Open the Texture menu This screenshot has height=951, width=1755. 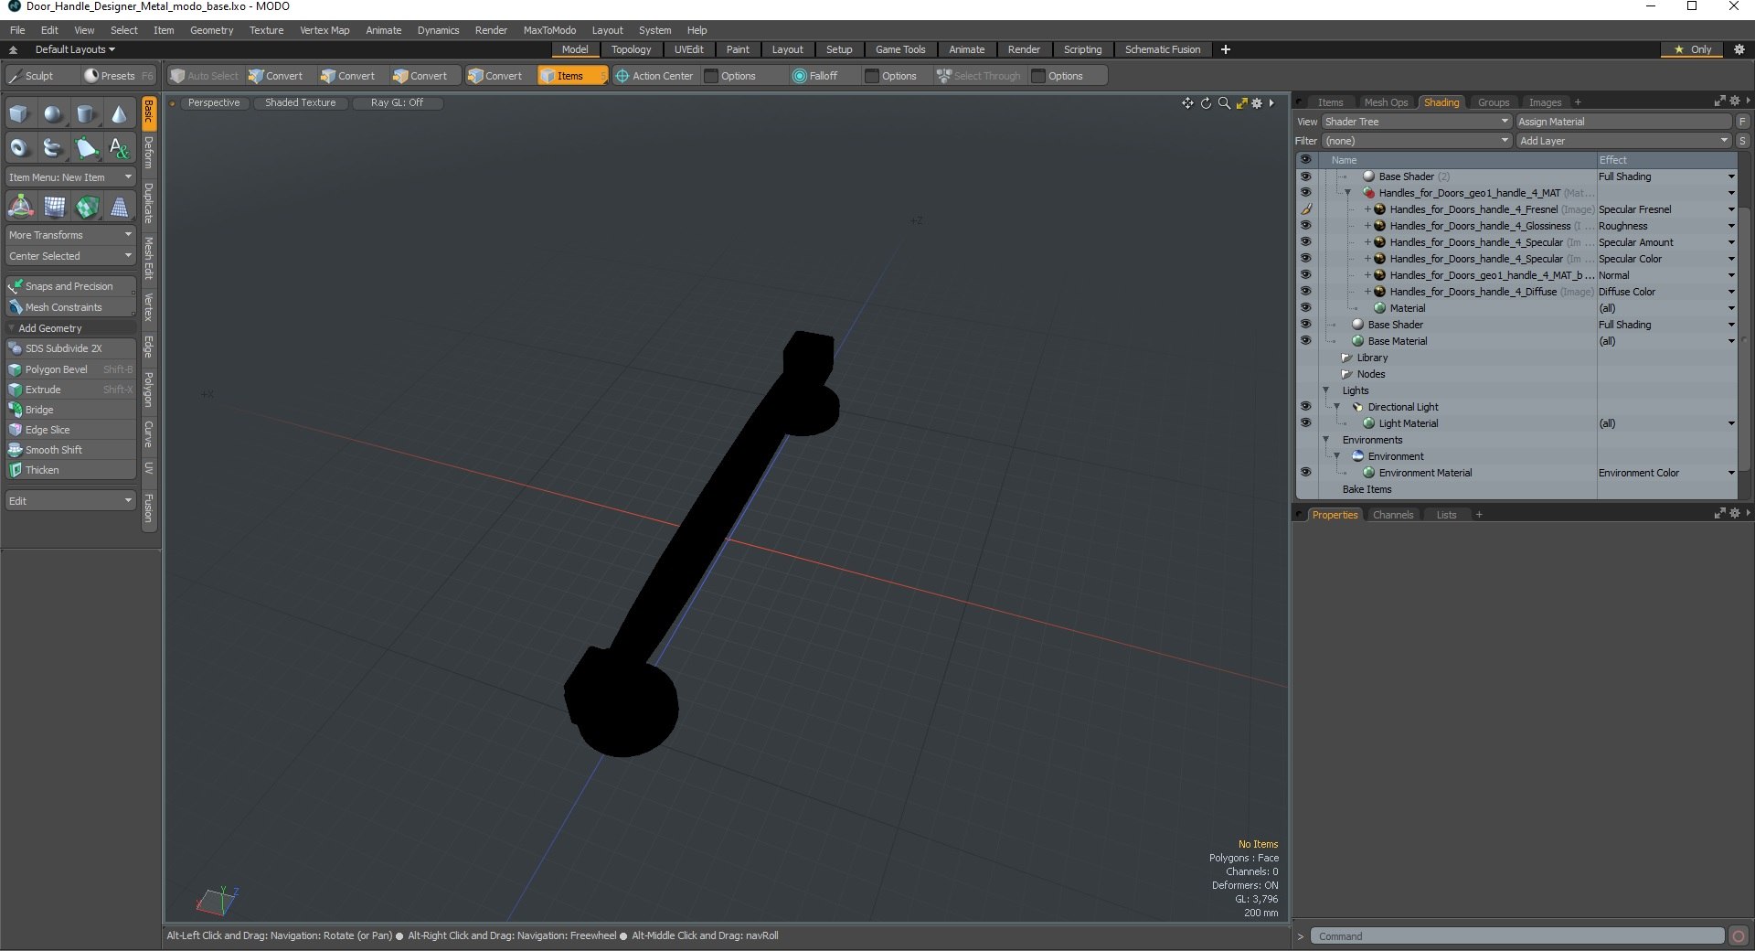tap(266, 30)
